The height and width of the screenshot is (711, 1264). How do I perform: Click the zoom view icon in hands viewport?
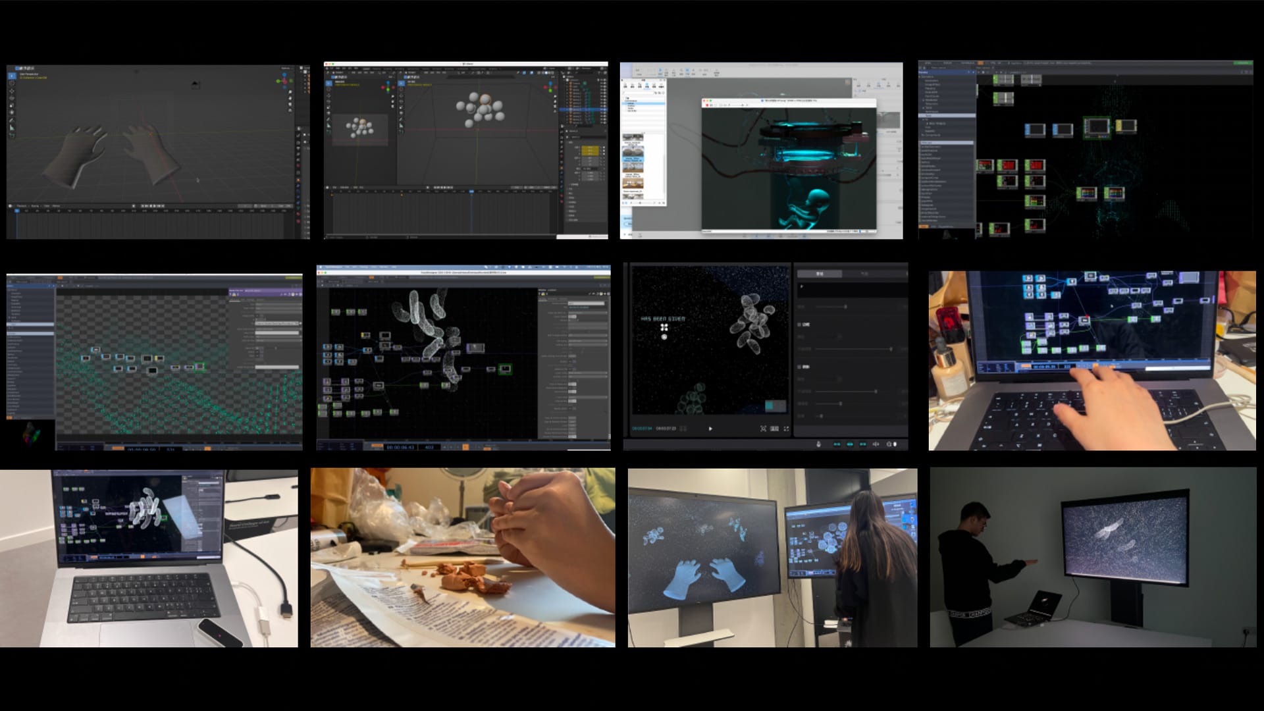coord(290,92)
